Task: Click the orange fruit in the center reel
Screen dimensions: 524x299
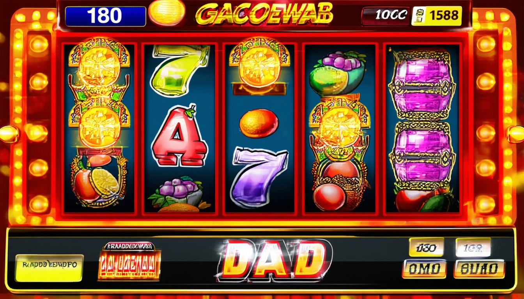Action: 259,123
